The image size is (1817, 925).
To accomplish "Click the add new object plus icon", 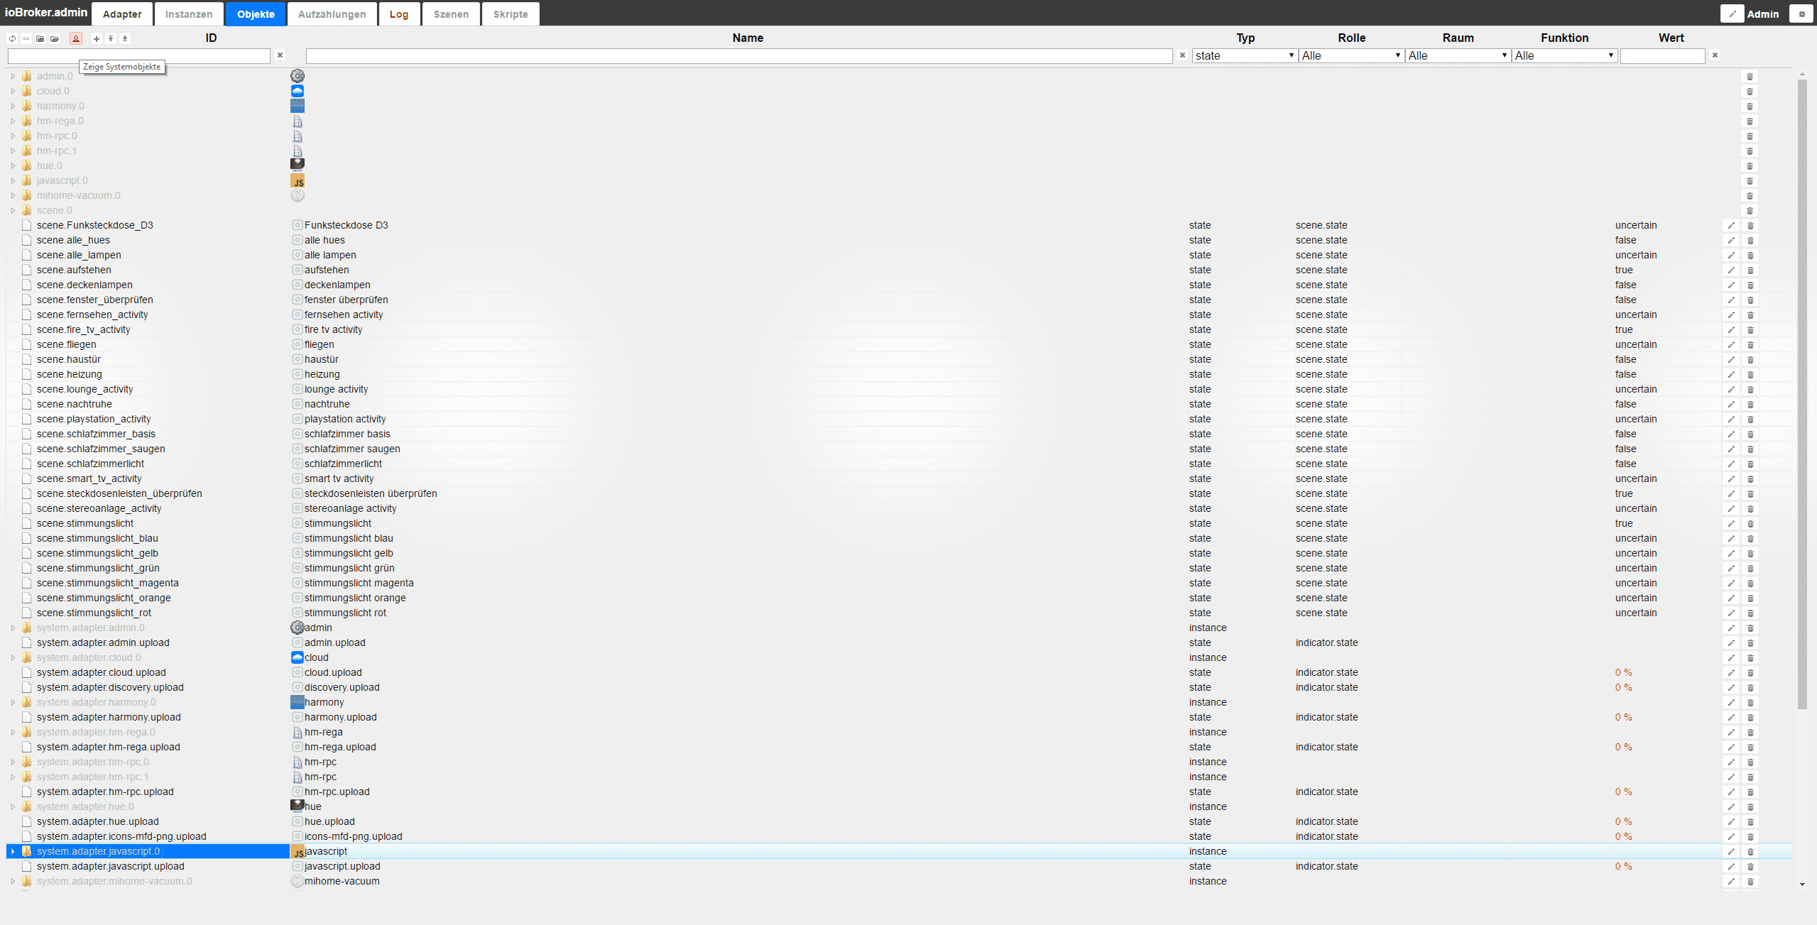I will [97, 39].
